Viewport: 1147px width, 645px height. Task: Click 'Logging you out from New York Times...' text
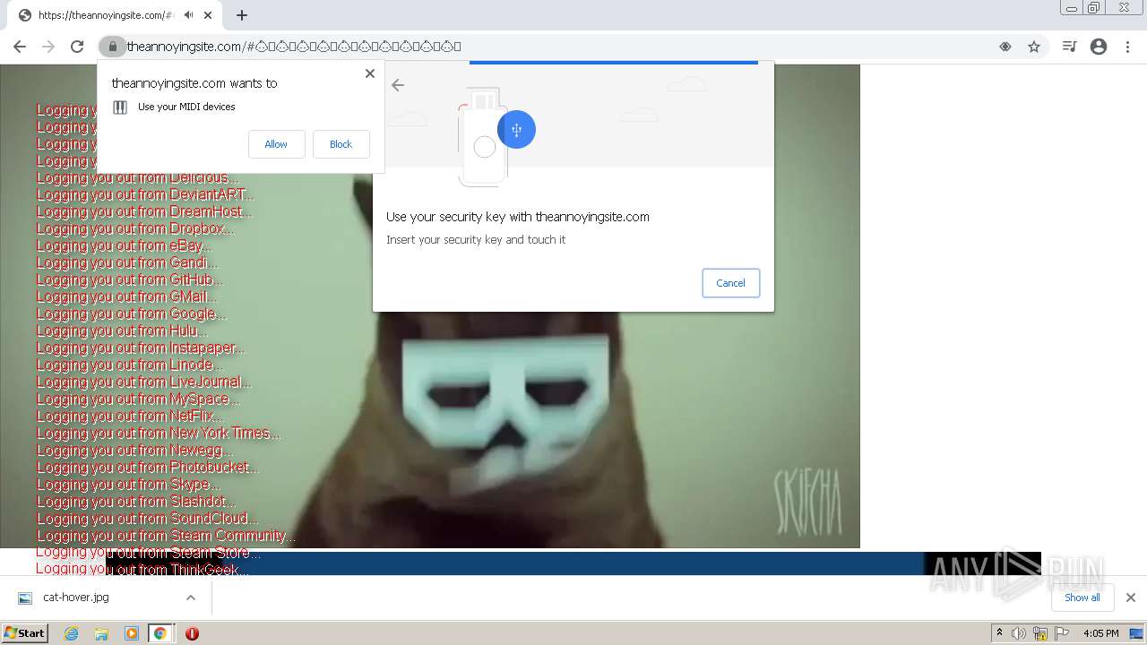click(x=159, y=433)
